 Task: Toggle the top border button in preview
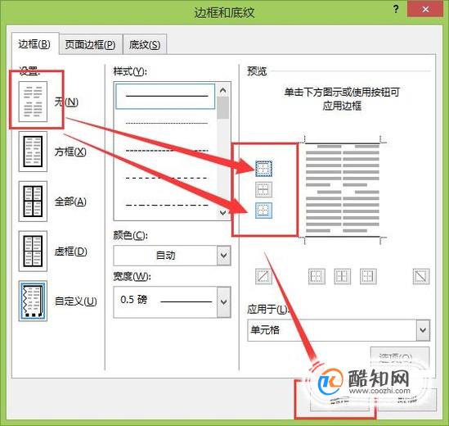click(x=263, y=169)
